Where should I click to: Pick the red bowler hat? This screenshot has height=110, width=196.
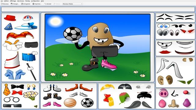click(10, 18)
